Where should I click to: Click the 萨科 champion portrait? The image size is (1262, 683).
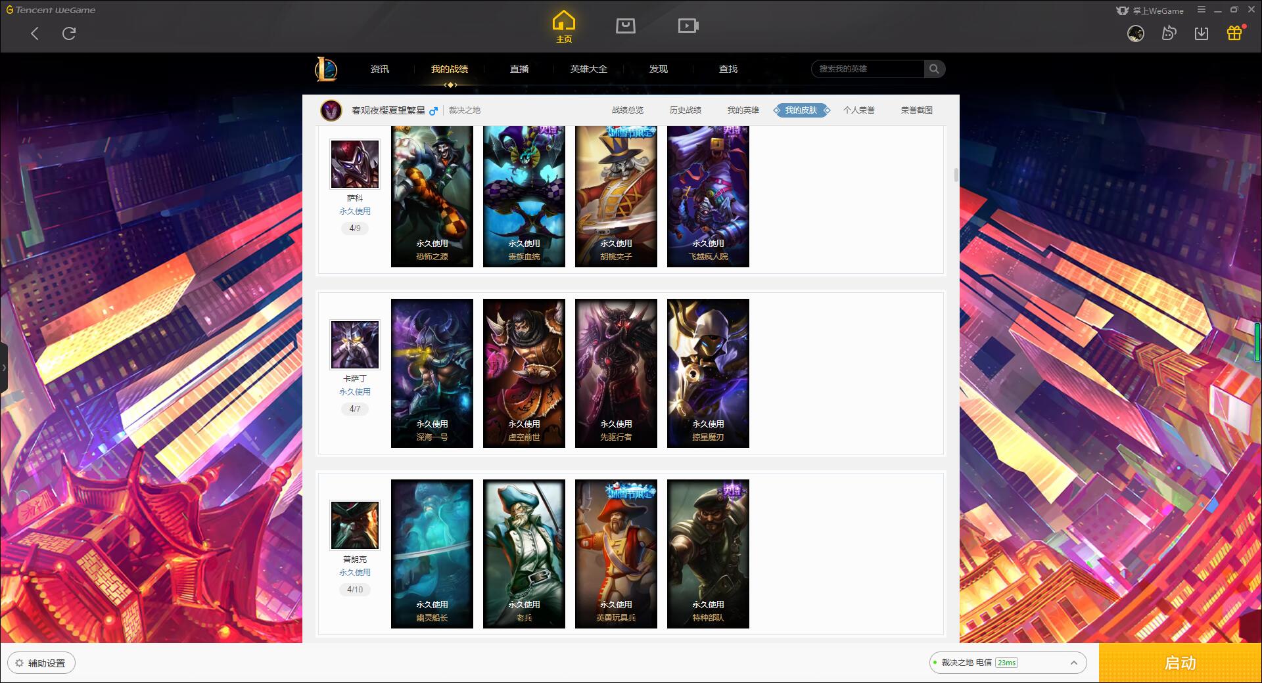point(355,164)
